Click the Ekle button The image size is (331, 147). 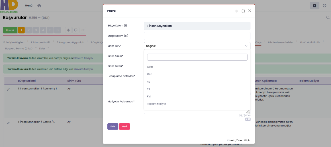click(113, 126)
